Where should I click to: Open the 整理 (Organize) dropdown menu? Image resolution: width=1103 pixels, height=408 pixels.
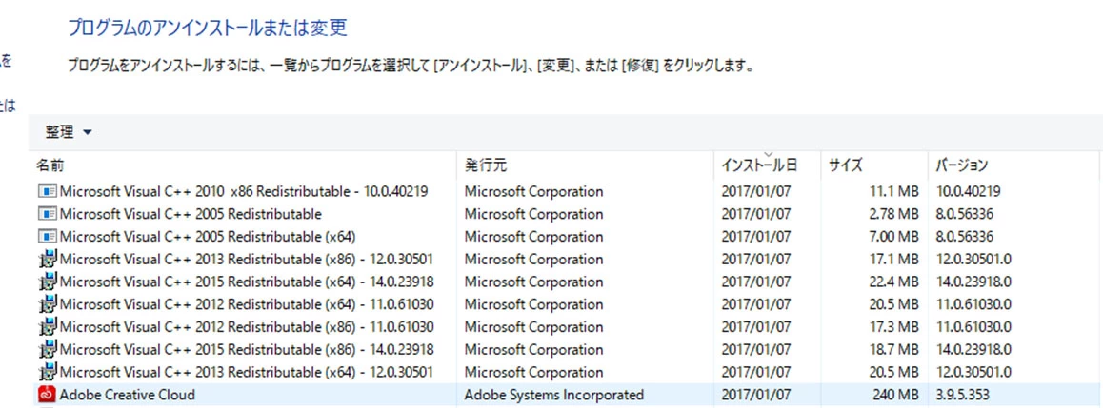[x=69, y=132]
